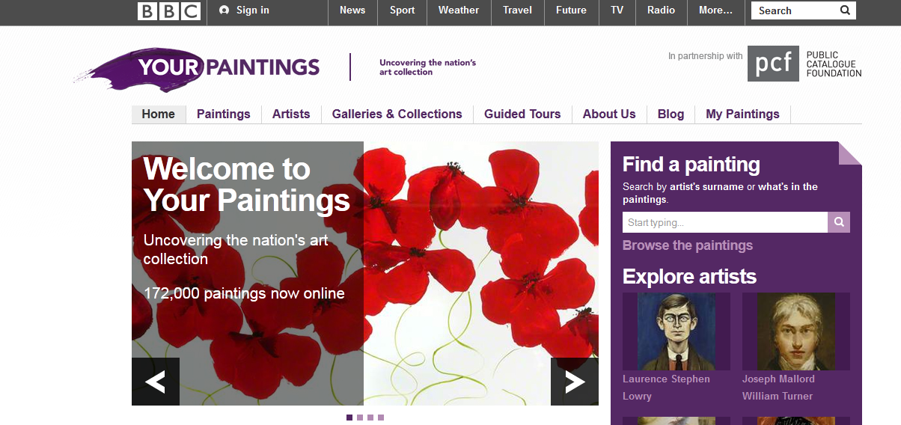Click the Start typing... search field
The width and height of the screenshot is (901, 425).
point(725,222)
